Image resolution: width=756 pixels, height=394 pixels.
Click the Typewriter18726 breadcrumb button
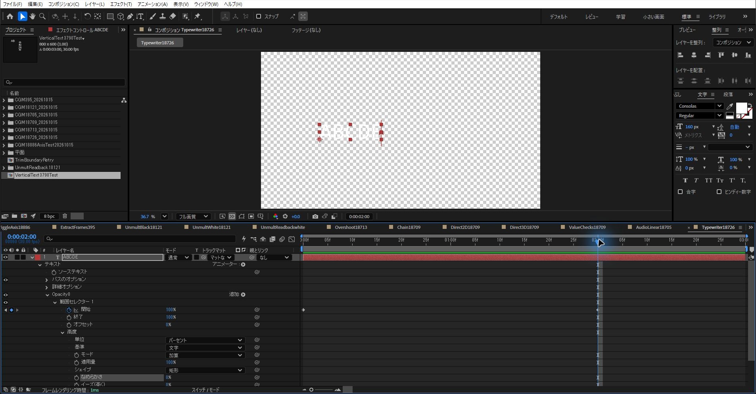pyautogui.click(x=160, y=43)
